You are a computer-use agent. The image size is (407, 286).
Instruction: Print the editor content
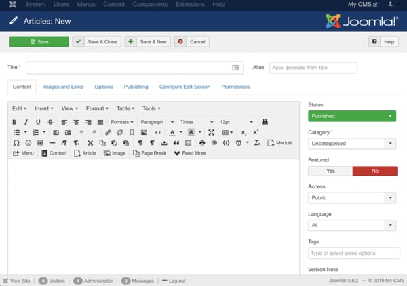[202, 143]
